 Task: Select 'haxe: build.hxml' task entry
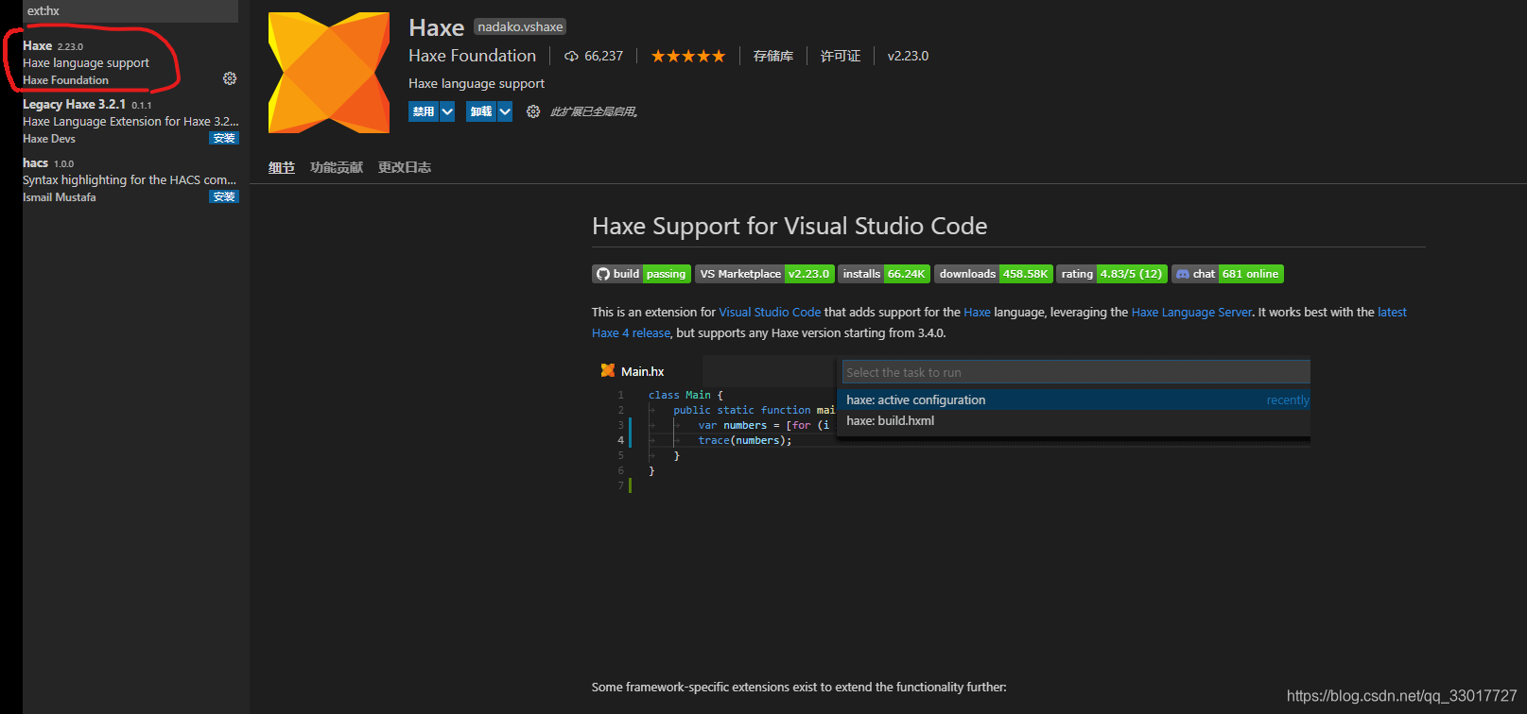click(1074, 420)
